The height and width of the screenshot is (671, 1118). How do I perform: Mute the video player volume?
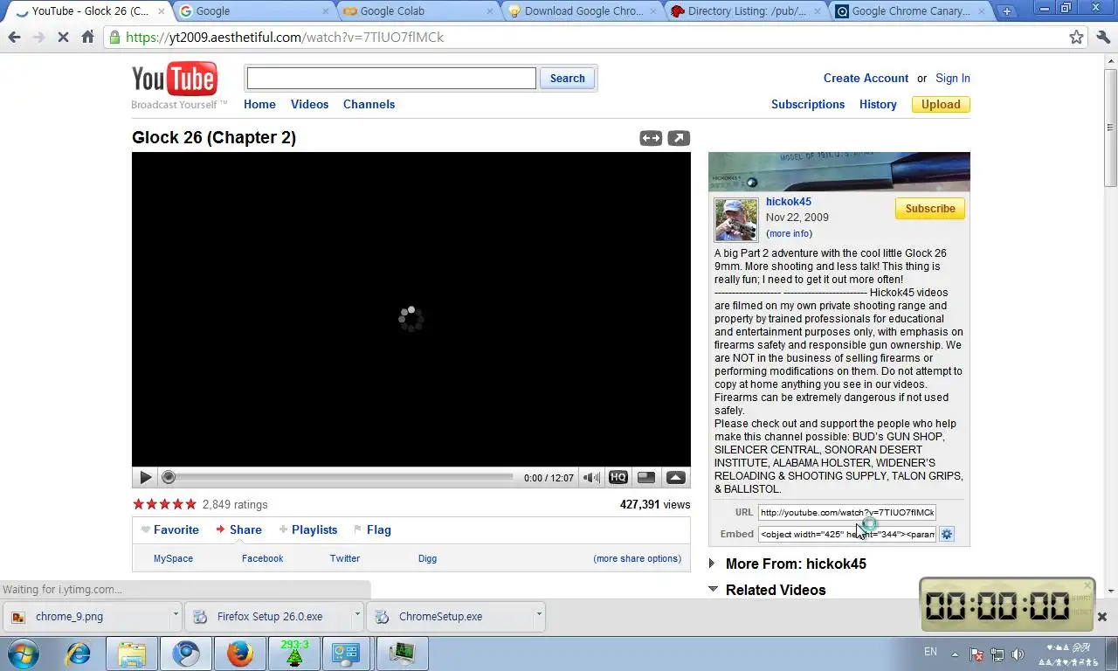pyautogui.click(x=591, y=478)
